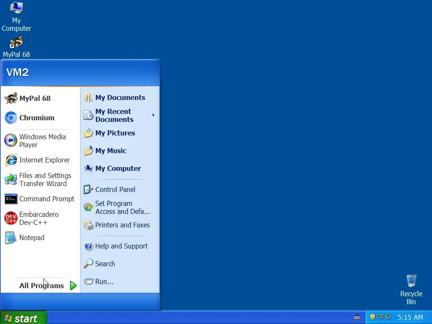Select the Command Prompt label text
Viewport: 432px width, 324px height.
(x=47, y=199)
